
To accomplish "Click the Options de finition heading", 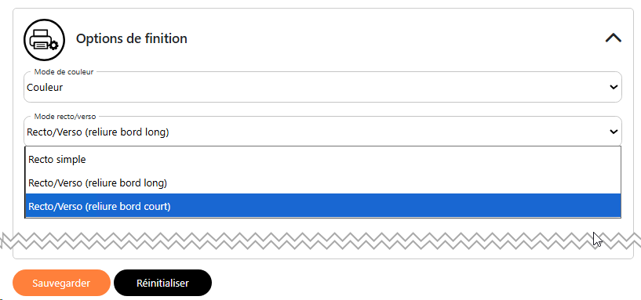I will [x=132, y=39].
